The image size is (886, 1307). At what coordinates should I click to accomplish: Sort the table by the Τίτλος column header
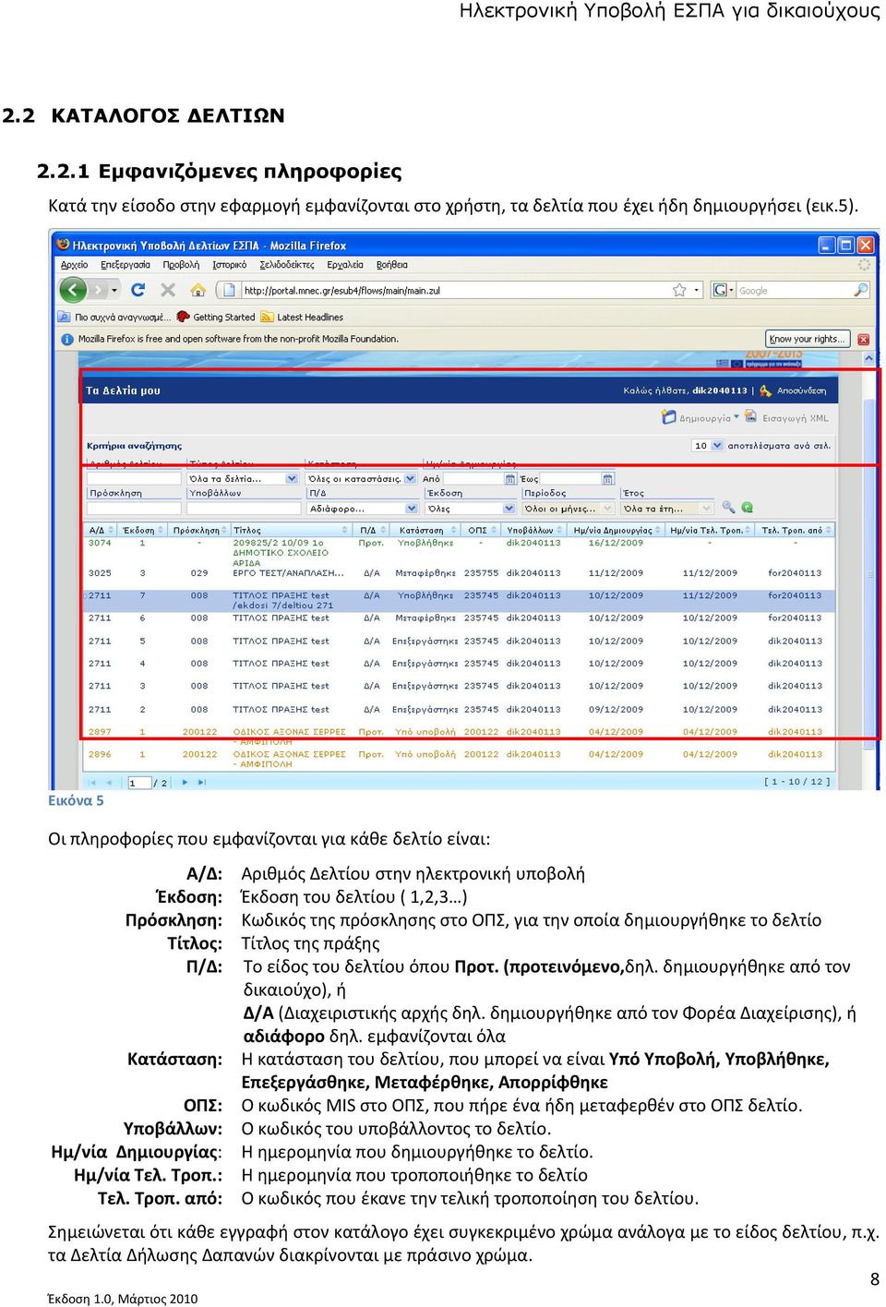290,531
